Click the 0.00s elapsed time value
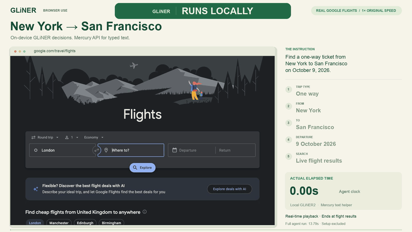Screen dimensions: 412x232 (304, 191)
